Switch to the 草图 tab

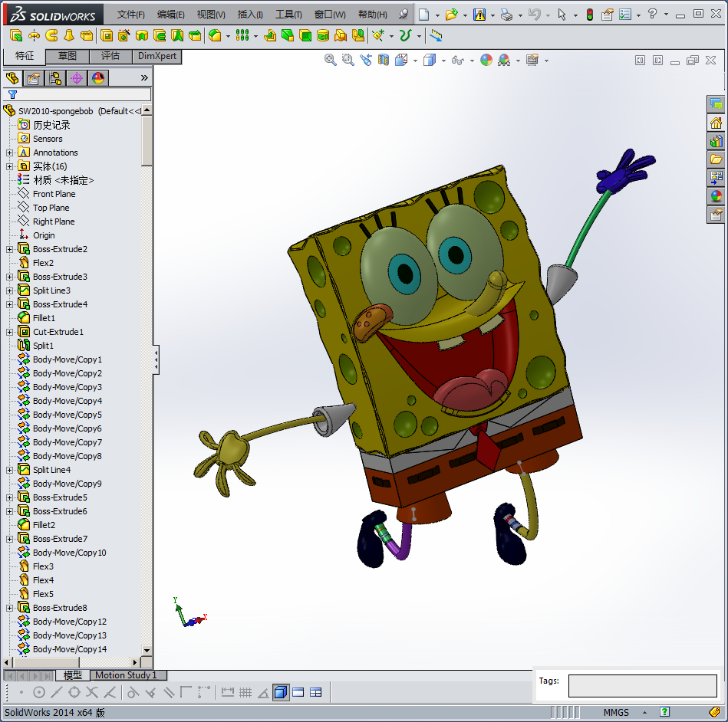pos(68,56)
